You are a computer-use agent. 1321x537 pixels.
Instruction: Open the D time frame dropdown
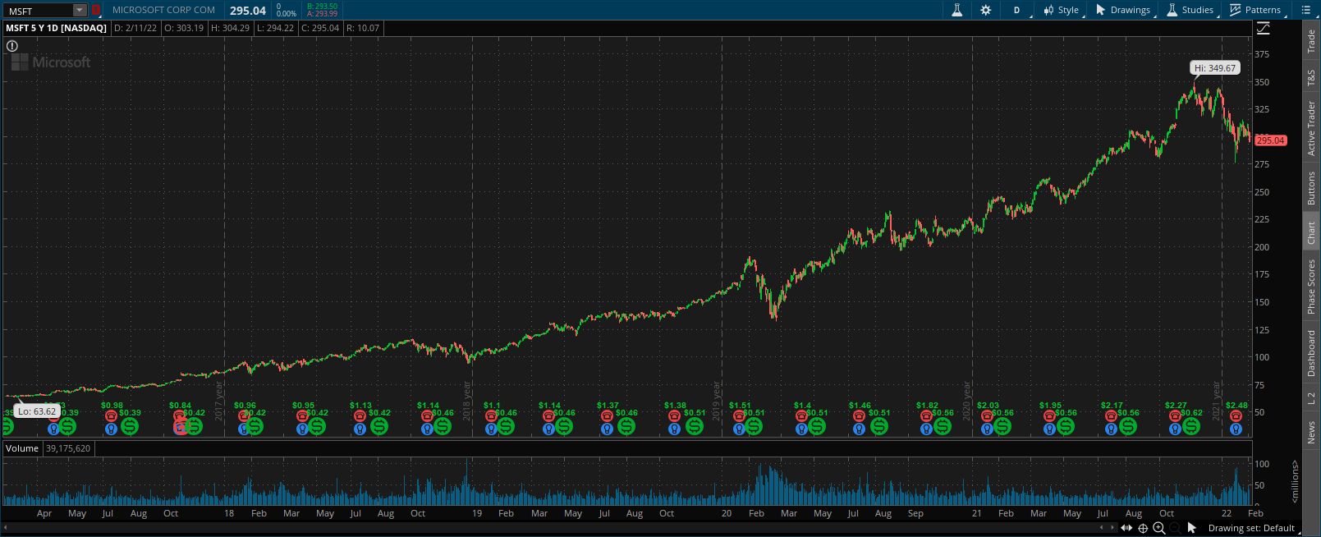click(1017, 10)
